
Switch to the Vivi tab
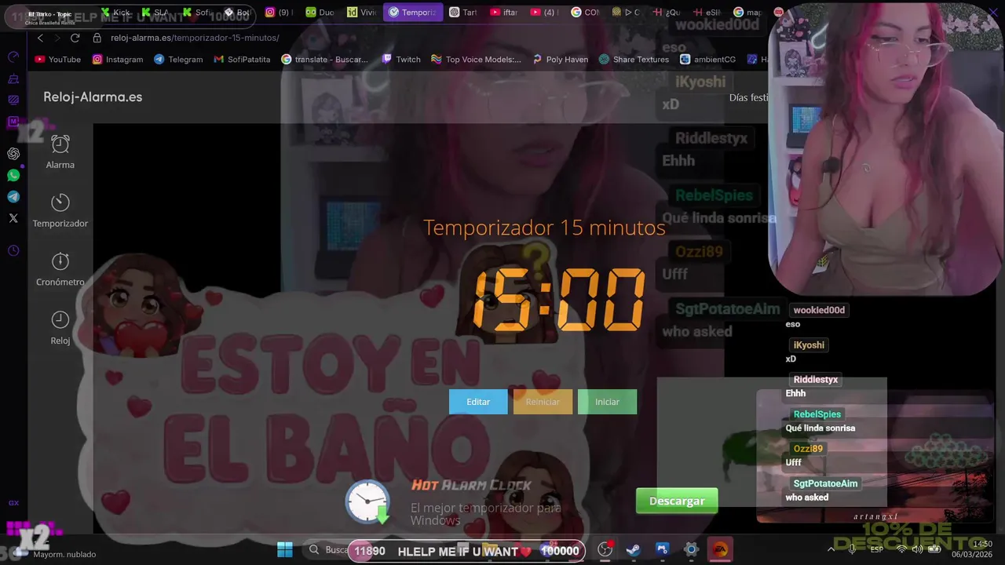(361, 13)
